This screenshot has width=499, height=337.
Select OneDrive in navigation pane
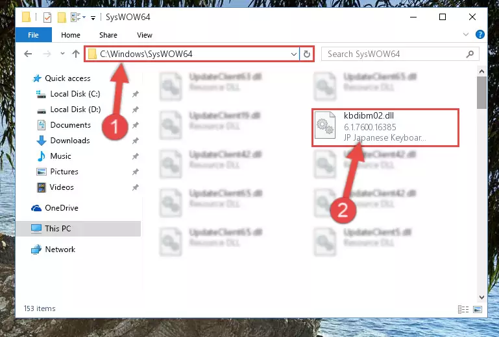[x=55, y=208]
